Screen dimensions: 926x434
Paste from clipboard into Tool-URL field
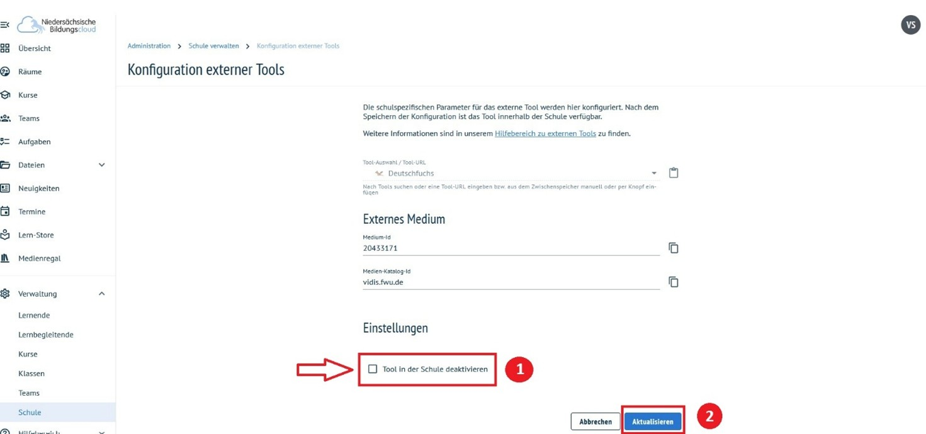(674, 173)
